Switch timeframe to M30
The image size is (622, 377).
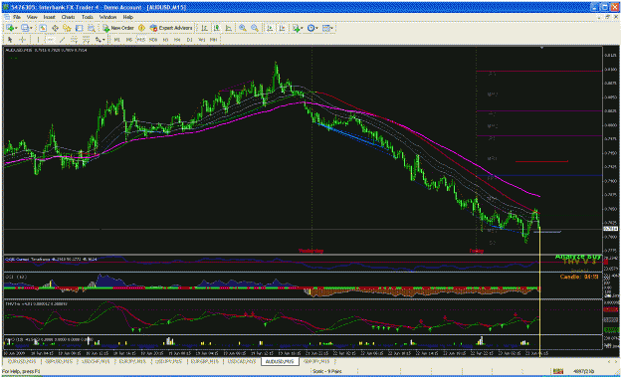153,40
